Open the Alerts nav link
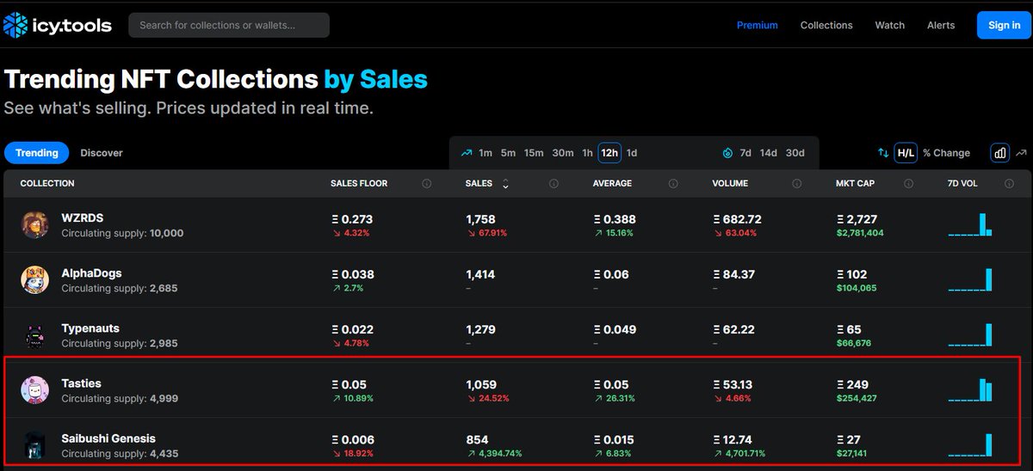Screen dimensions: 1033x471 coord(941,25)
